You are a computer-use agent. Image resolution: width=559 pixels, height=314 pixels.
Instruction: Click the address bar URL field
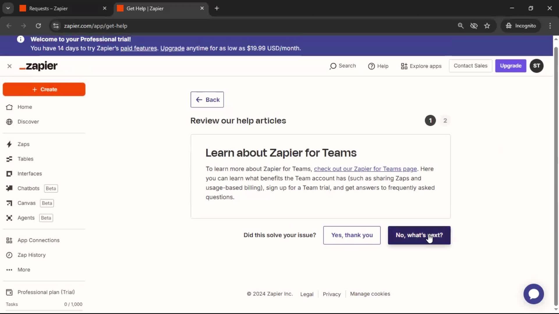click(256, 26)
